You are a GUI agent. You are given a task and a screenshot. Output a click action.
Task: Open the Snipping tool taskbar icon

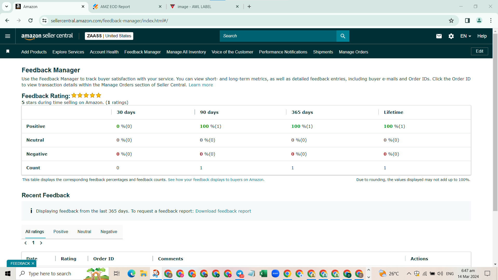coord(156,274)
